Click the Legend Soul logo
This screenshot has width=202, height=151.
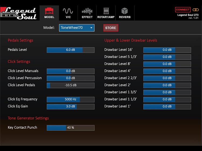(19, 13)
